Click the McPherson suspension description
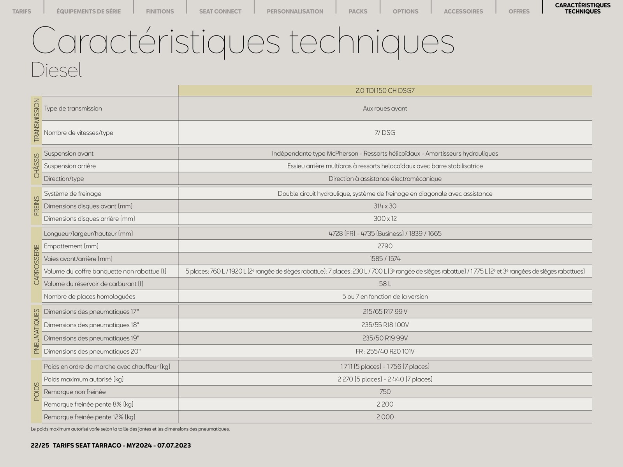 coord(385,153)
